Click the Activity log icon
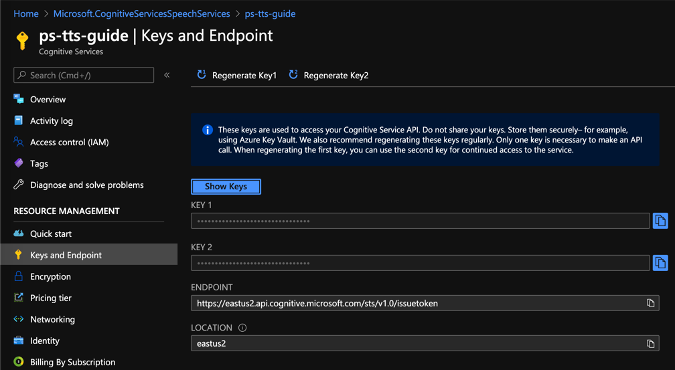Viewport: 675px width, 370px height. [19, 120]
